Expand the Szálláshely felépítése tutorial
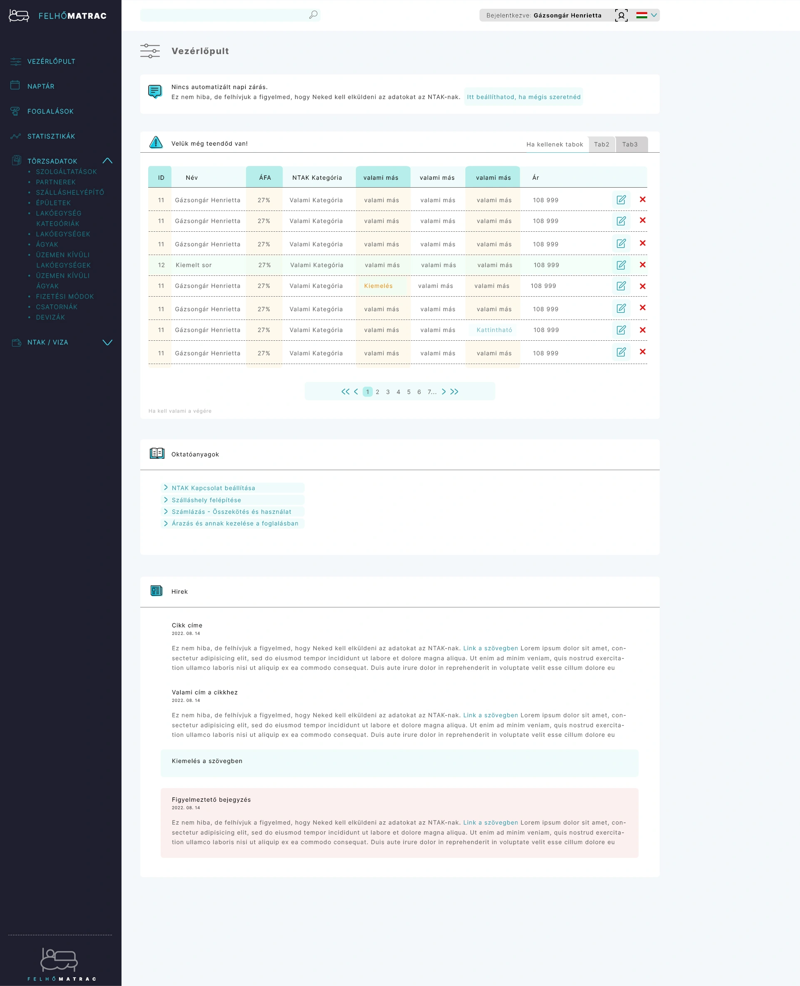 point(206,500)
